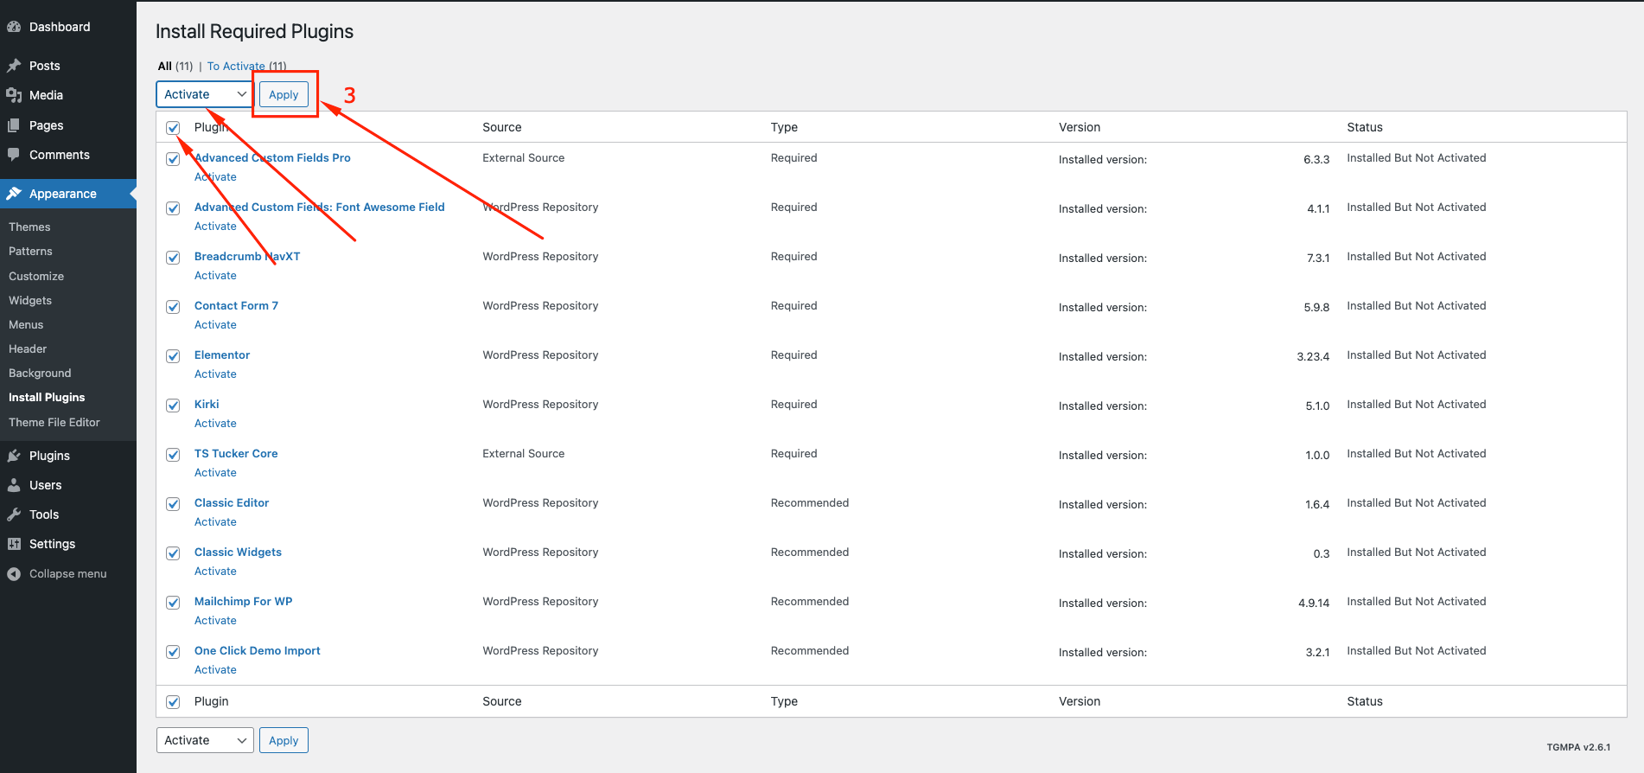The width and height of the screenshot is (1644, 773).
Task: Uncheck the Classic Widgets checkbox
Action: click(173, 553)
